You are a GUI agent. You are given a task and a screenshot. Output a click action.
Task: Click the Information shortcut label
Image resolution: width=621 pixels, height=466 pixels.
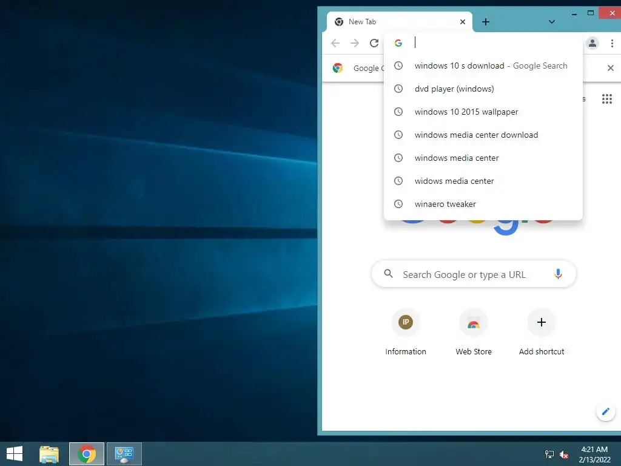tap(406, 351)
